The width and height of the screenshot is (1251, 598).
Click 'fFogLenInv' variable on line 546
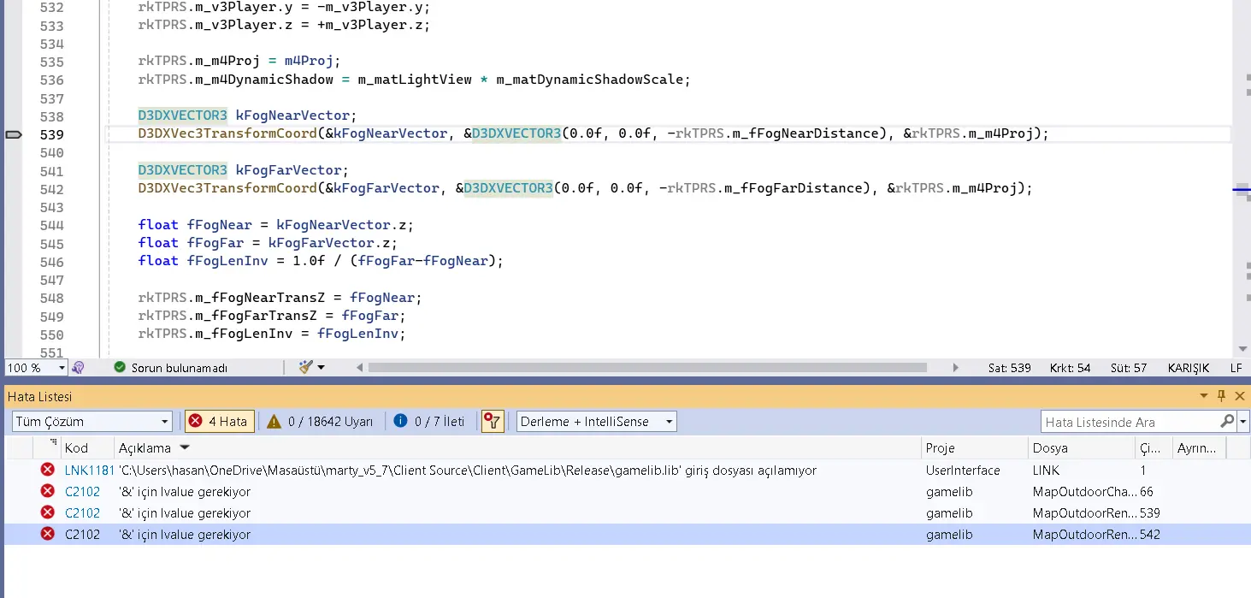point(227,261)
